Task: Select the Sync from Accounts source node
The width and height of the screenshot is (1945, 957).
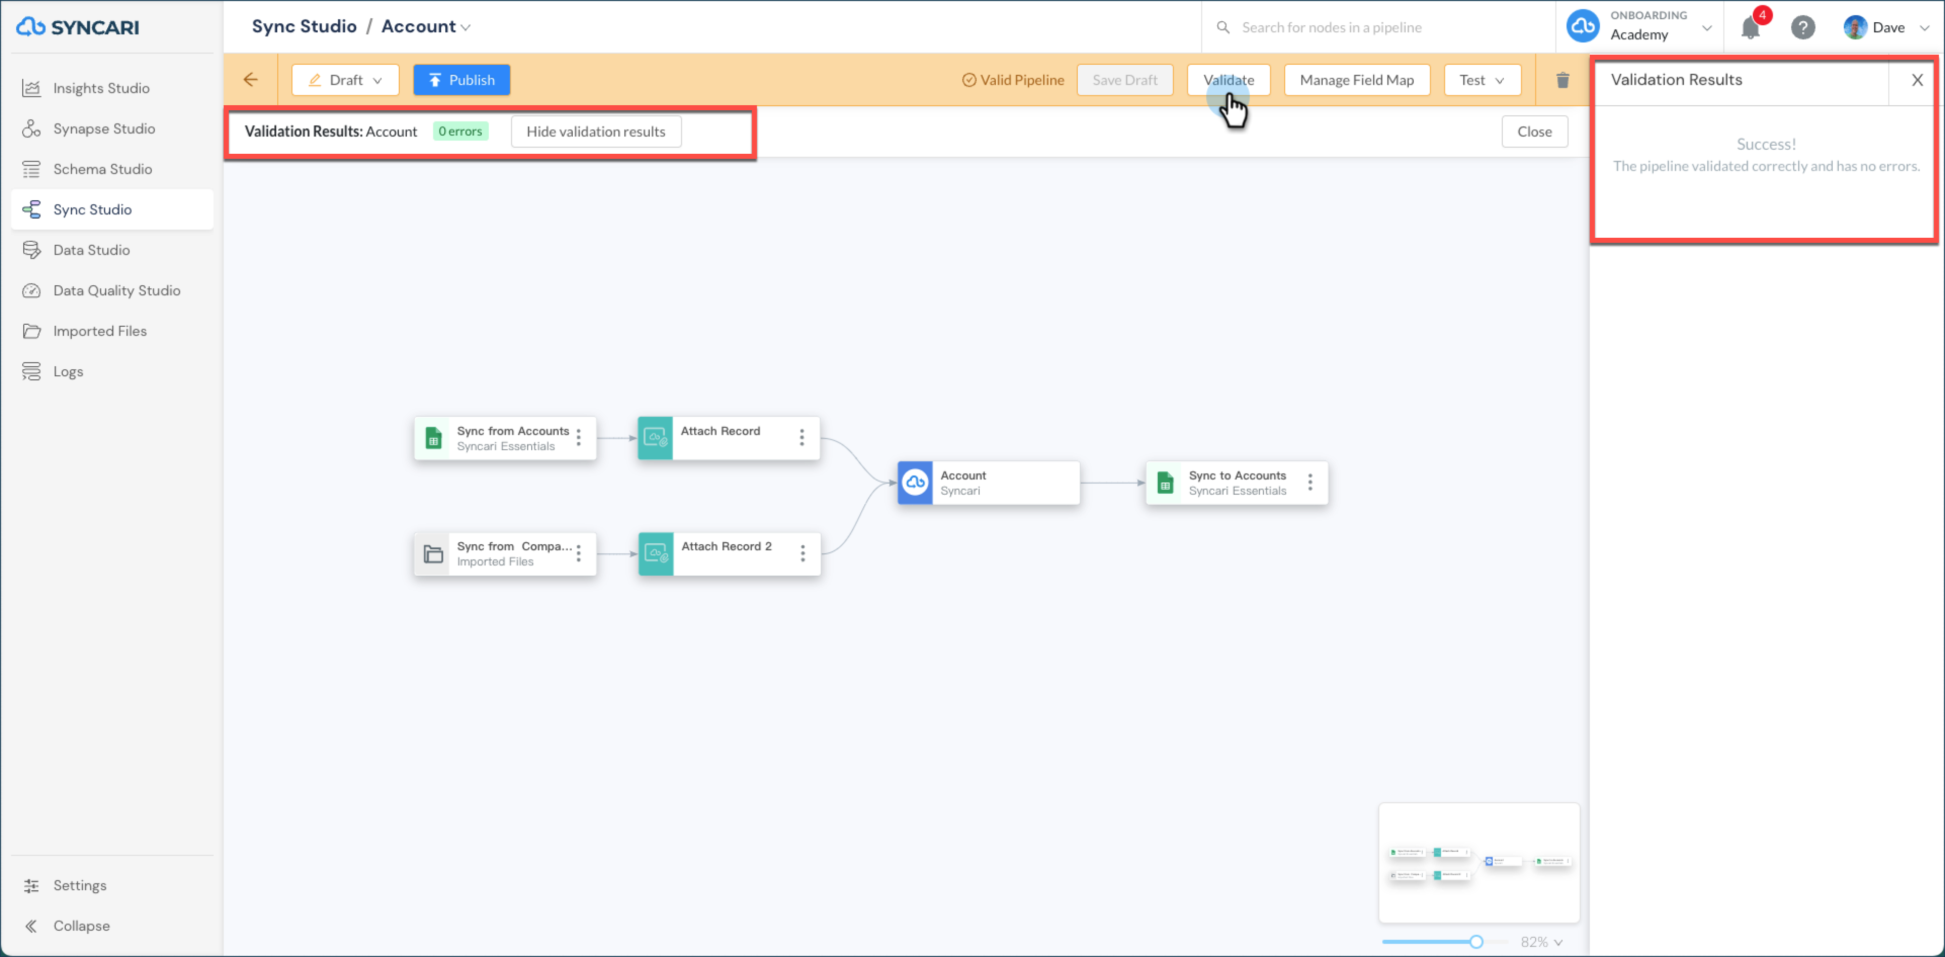Action: (x=505, y=438)
